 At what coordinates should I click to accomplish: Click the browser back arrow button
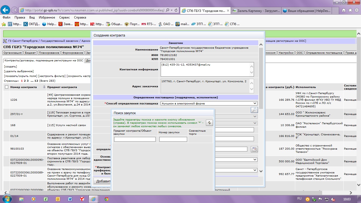point(6,10)
